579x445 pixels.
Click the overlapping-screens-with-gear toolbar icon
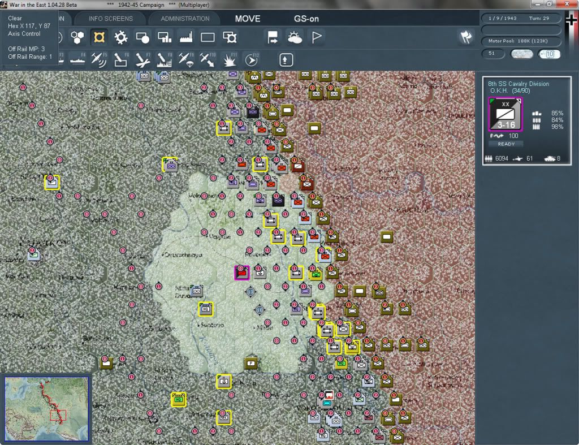(230, 37)
